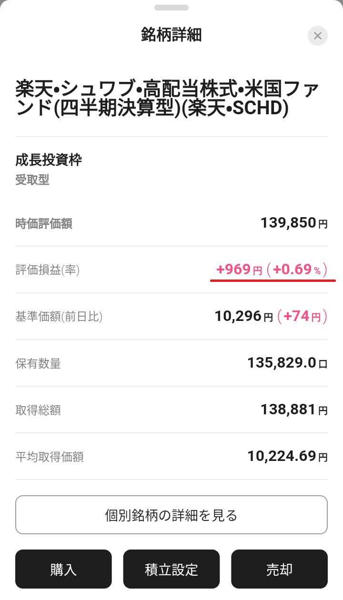Screen dimensions: 343x600
Task: Select the 評価損益(率) label
Action: click(48, 270)
